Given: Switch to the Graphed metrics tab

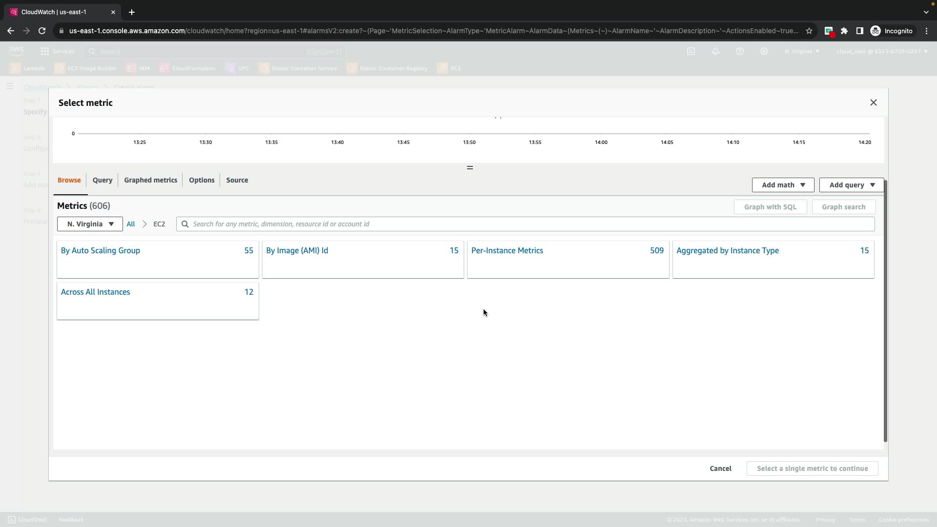Looking at the screenshot, I should (150, 180).
